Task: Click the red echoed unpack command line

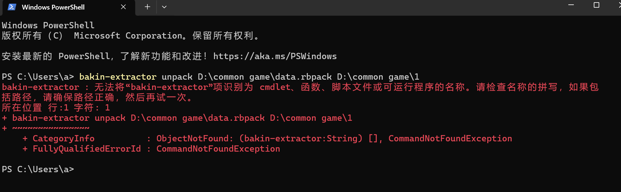Action: pos(177,118)
